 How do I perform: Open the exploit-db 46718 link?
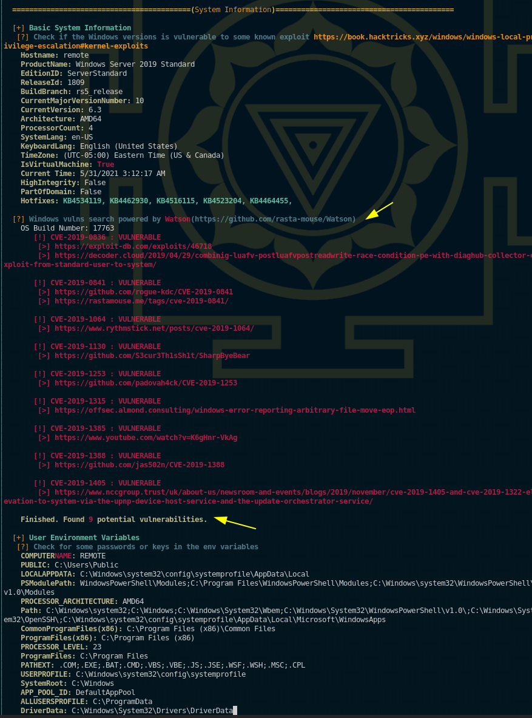coord(133,246)
